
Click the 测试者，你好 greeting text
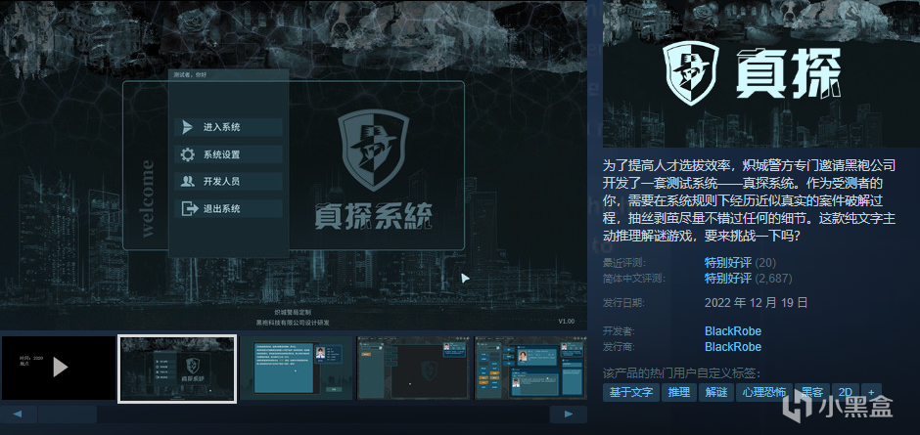click(191, 75)
